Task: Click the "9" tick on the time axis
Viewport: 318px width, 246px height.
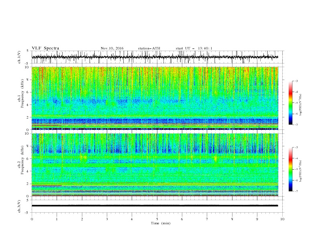Action: [257, 219]
